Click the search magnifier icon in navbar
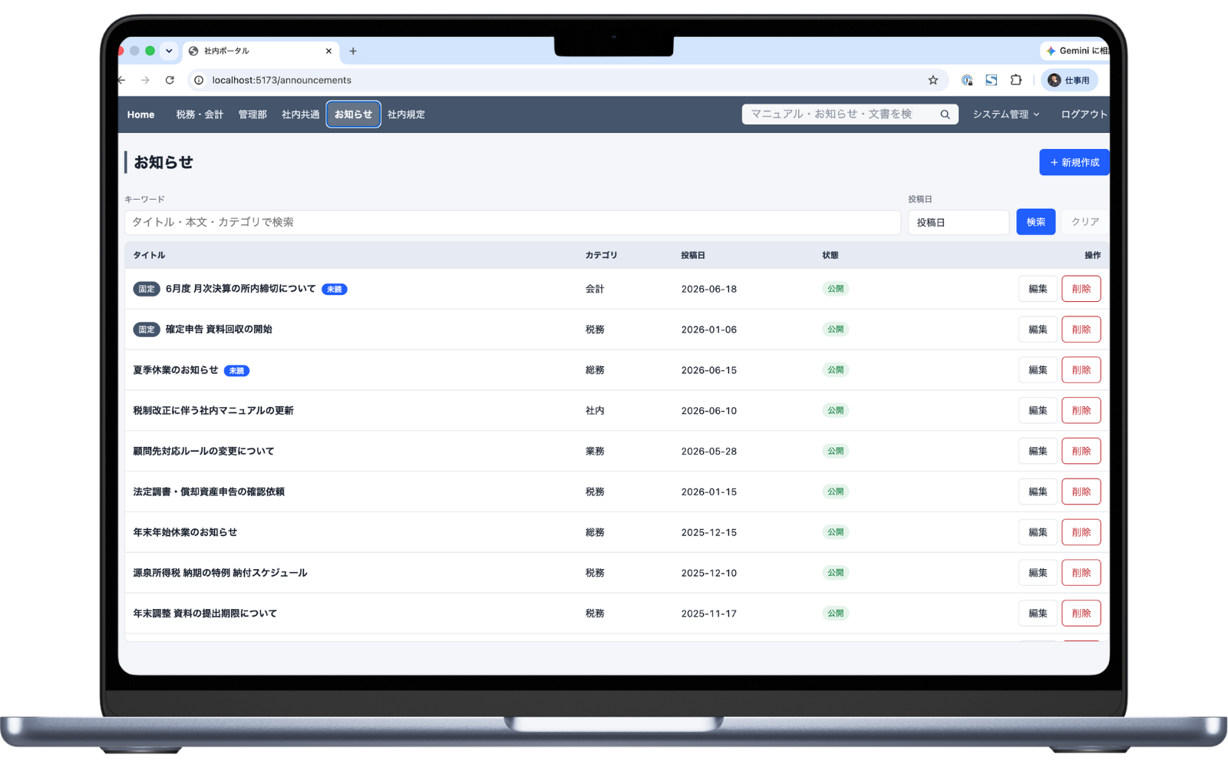This screenshot has width=1228, height=768. pos(945,114)
